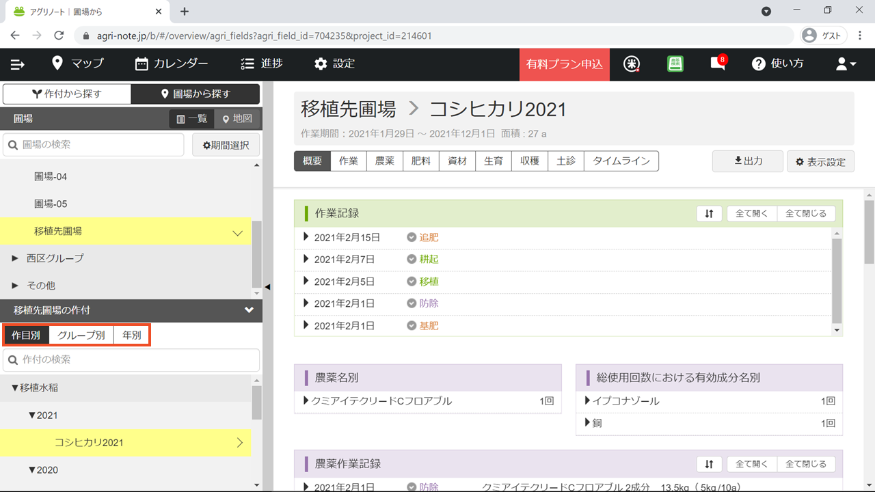875x492 pixels.
Task: Click 有料プラン申込 button
Action: [565, 64]
